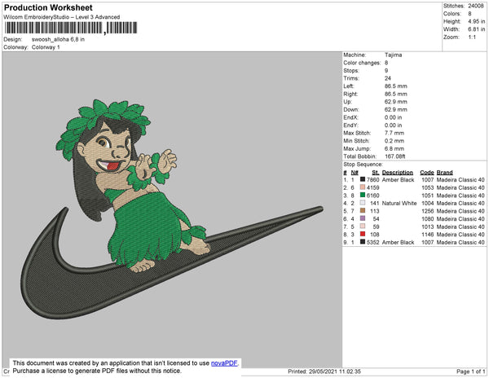489x378 pixels.
Task: Click the 'Colorway 1' value
Action: [46, 47]
